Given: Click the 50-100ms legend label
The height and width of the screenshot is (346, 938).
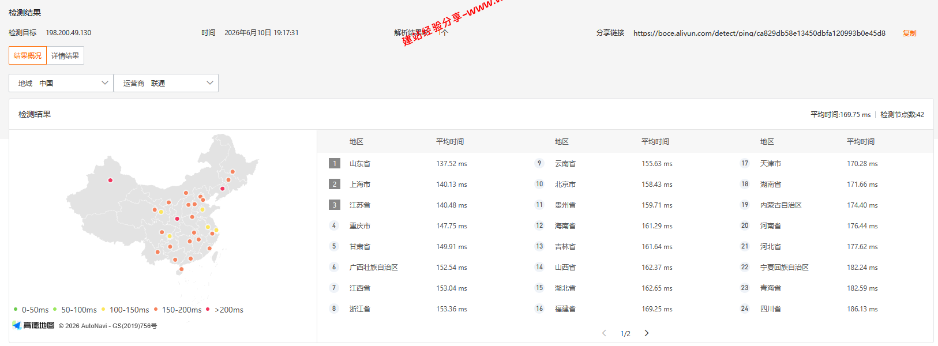Looking at the screenshot, I should tap(79, 310).
